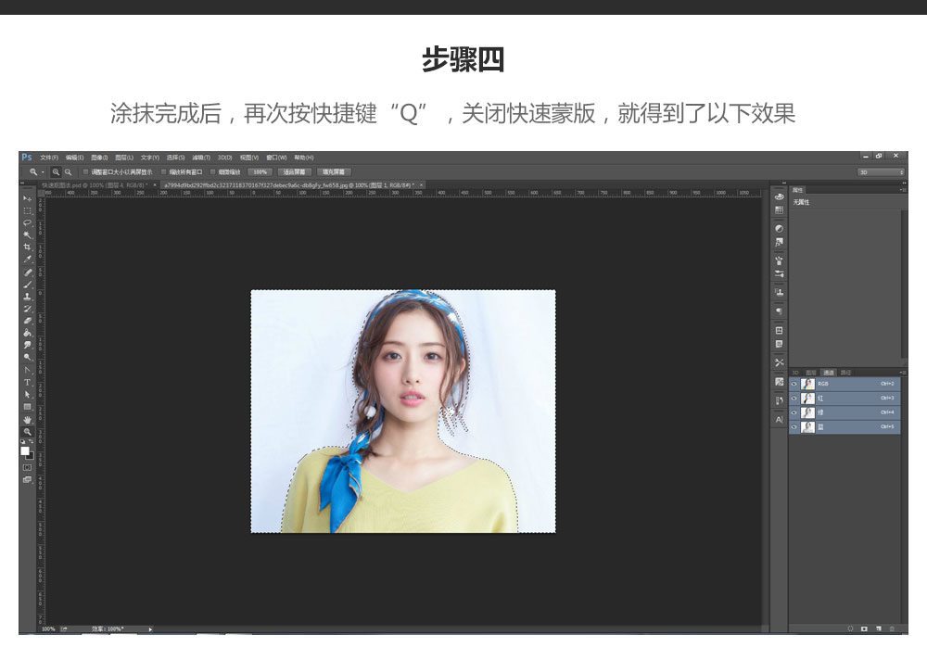927x659 pixels.
Task: Select the Hand tool
Action: 28,419
